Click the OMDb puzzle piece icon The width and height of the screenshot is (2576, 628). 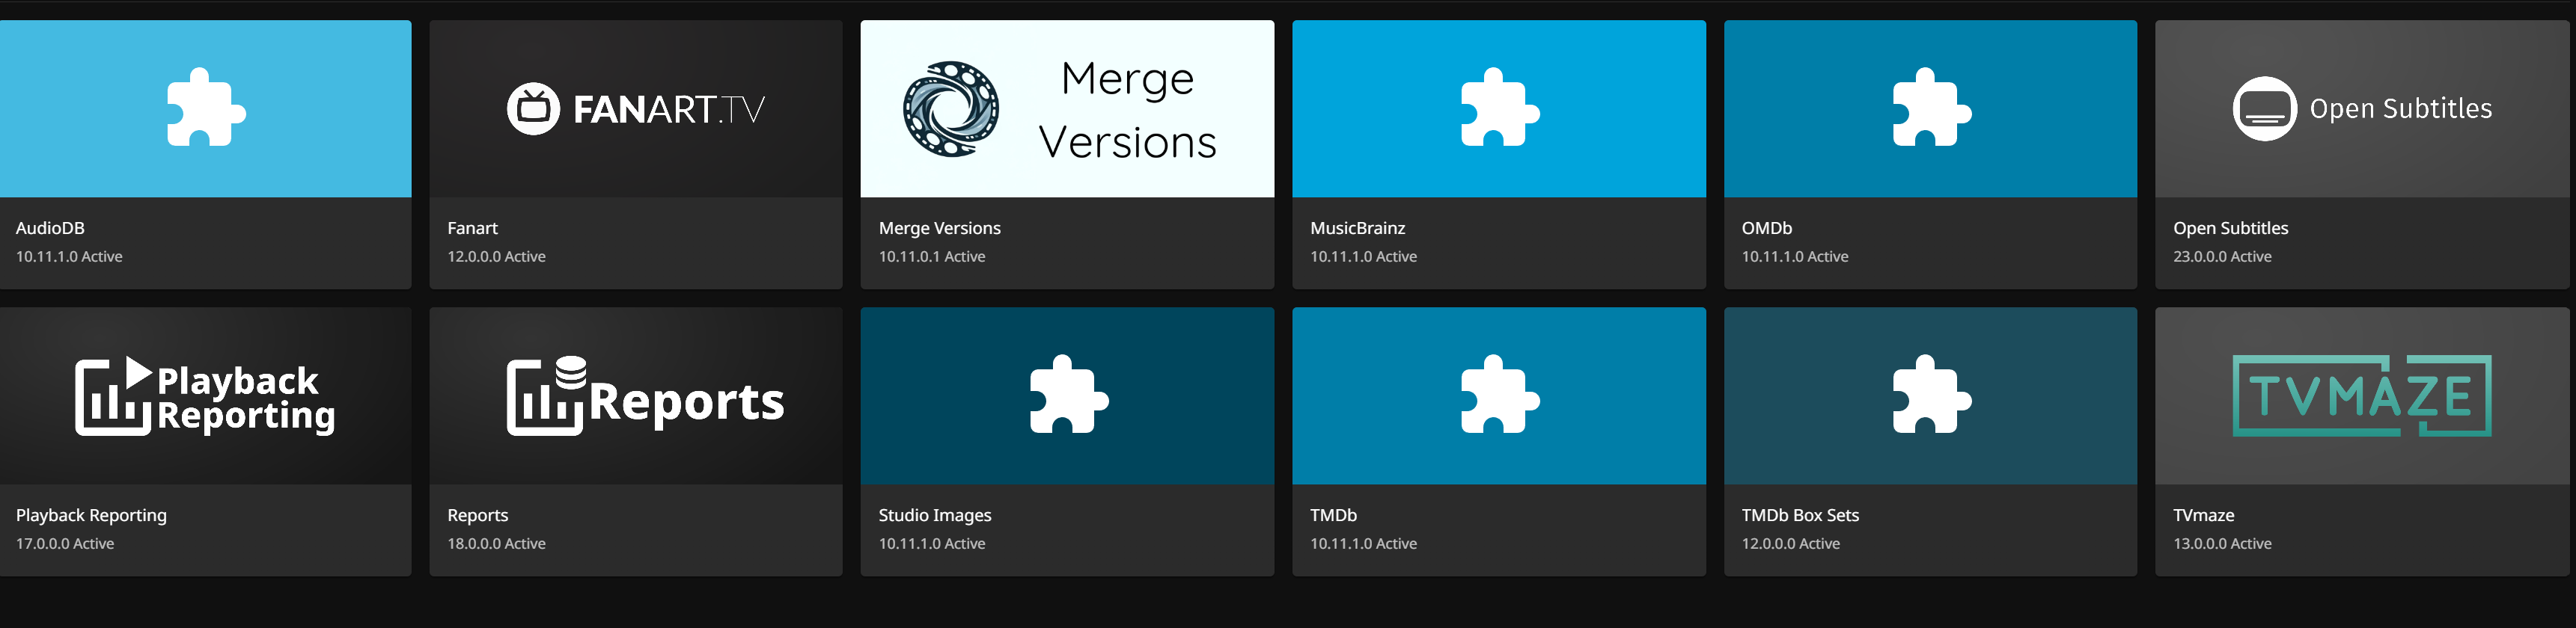click(x=1930, y=108)
